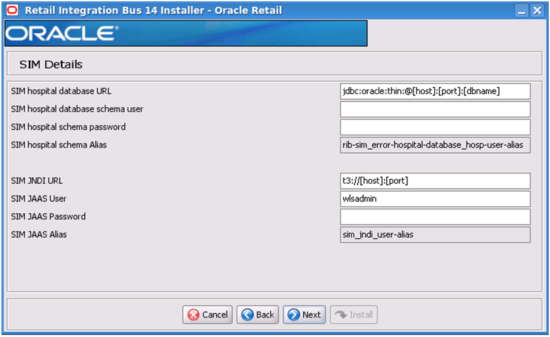This screenshot has width=550, height=337.
Task: Click the window title 'Retail Integration Bus 14 Installer'
Action: pyautogui.click(x=114, y=10)
